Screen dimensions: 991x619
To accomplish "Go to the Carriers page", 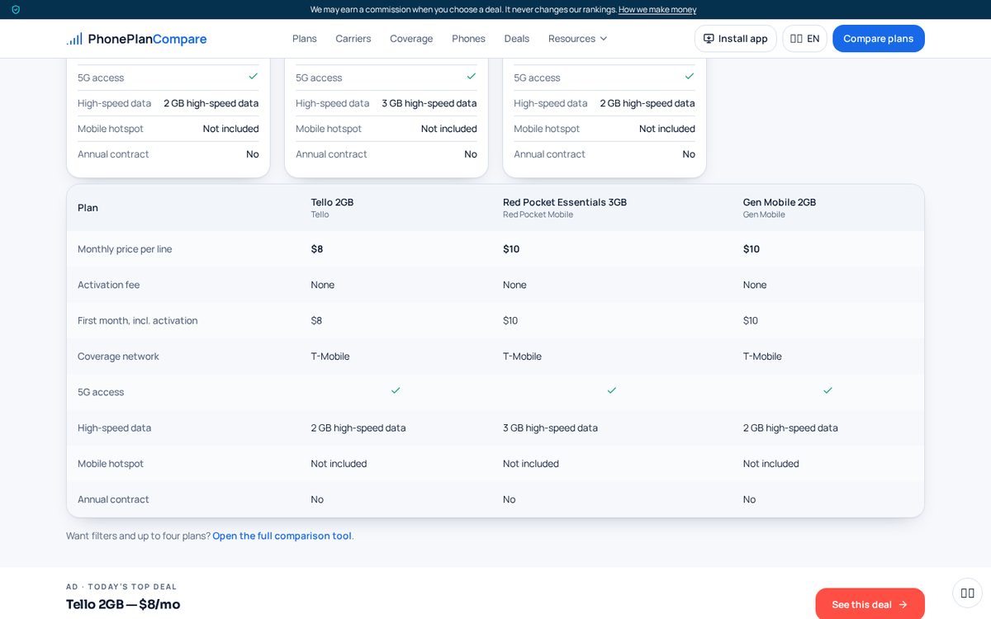I will [x=353, y=39].
